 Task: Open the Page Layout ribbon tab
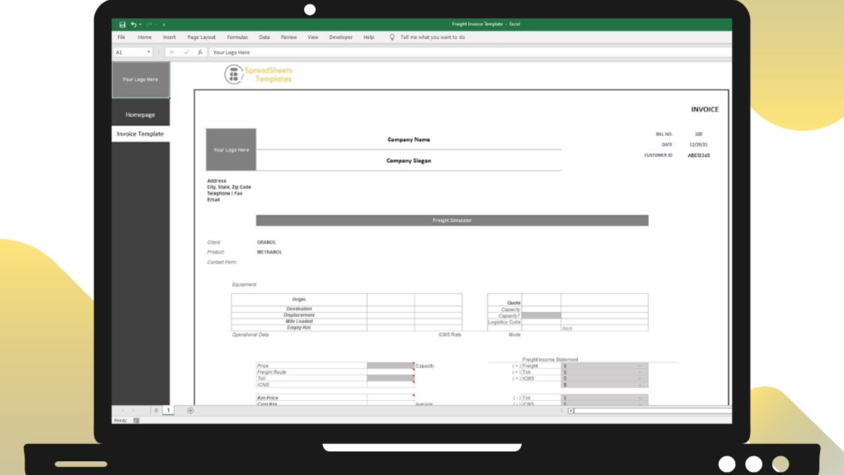click(x=201, y=38)
